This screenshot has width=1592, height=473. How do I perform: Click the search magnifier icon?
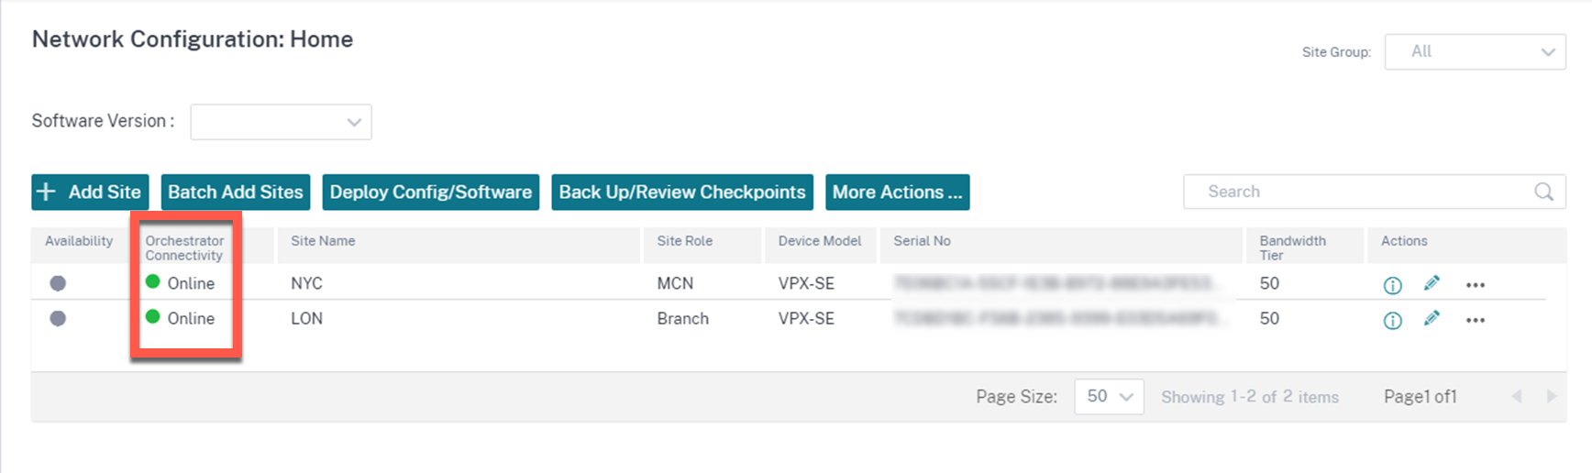(1544, 192)
